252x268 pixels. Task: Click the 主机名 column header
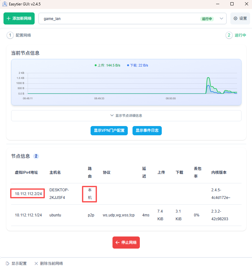[55, 173]
